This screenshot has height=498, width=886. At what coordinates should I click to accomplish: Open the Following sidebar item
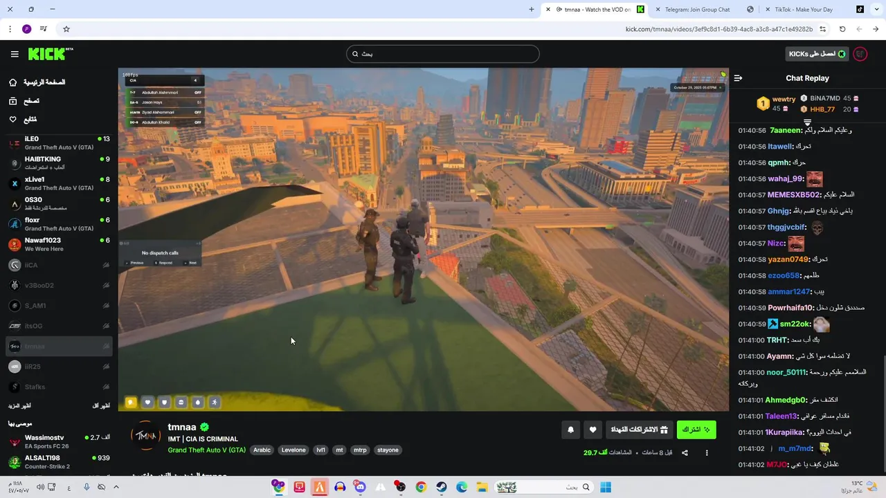pos(22,120)
